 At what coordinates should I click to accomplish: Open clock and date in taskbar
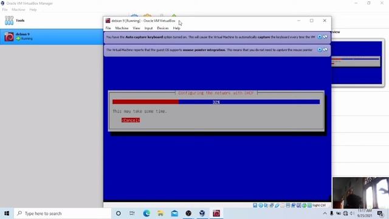pos(365,214)
